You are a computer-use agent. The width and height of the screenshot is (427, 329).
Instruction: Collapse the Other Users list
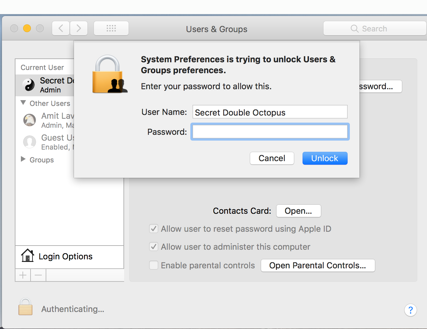pos(23,103)
